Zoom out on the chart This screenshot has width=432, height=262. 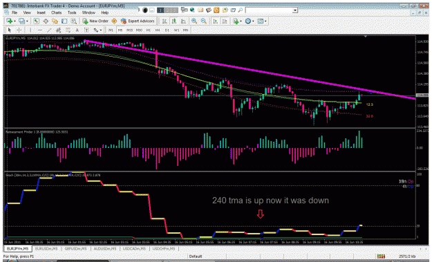tap(204, 21)
